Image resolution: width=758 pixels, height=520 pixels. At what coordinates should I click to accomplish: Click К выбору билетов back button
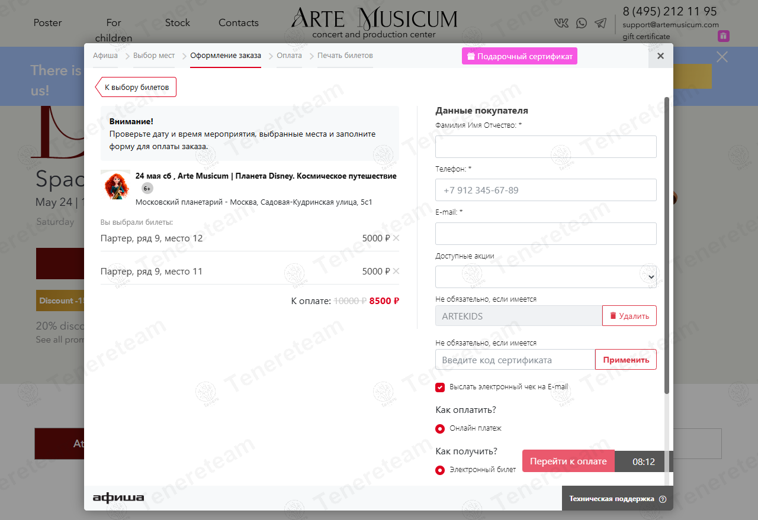(136, 87)
